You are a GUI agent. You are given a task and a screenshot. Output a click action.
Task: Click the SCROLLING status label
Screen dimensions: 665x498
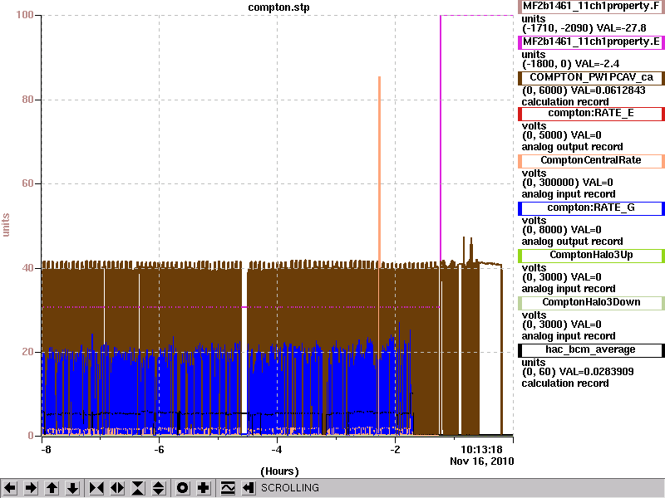(289, 488)
